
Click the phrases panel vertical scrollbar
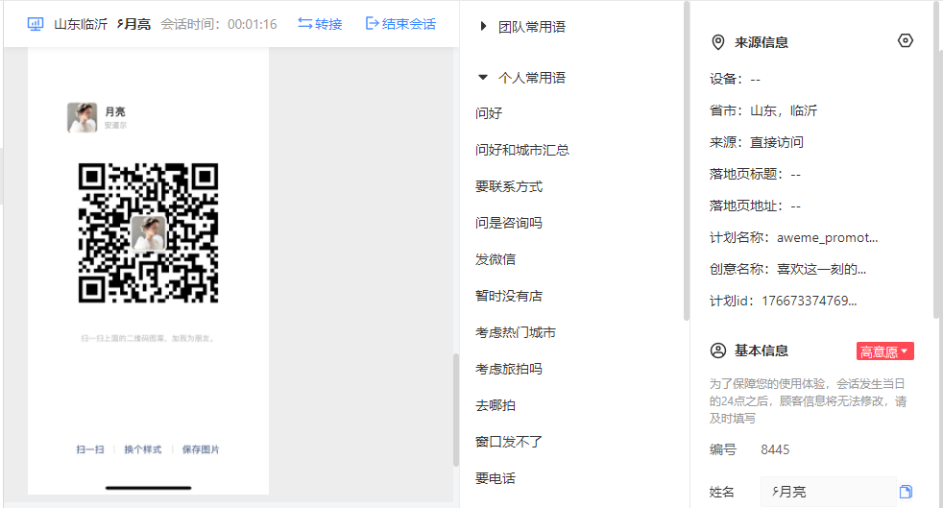[687, 160]
